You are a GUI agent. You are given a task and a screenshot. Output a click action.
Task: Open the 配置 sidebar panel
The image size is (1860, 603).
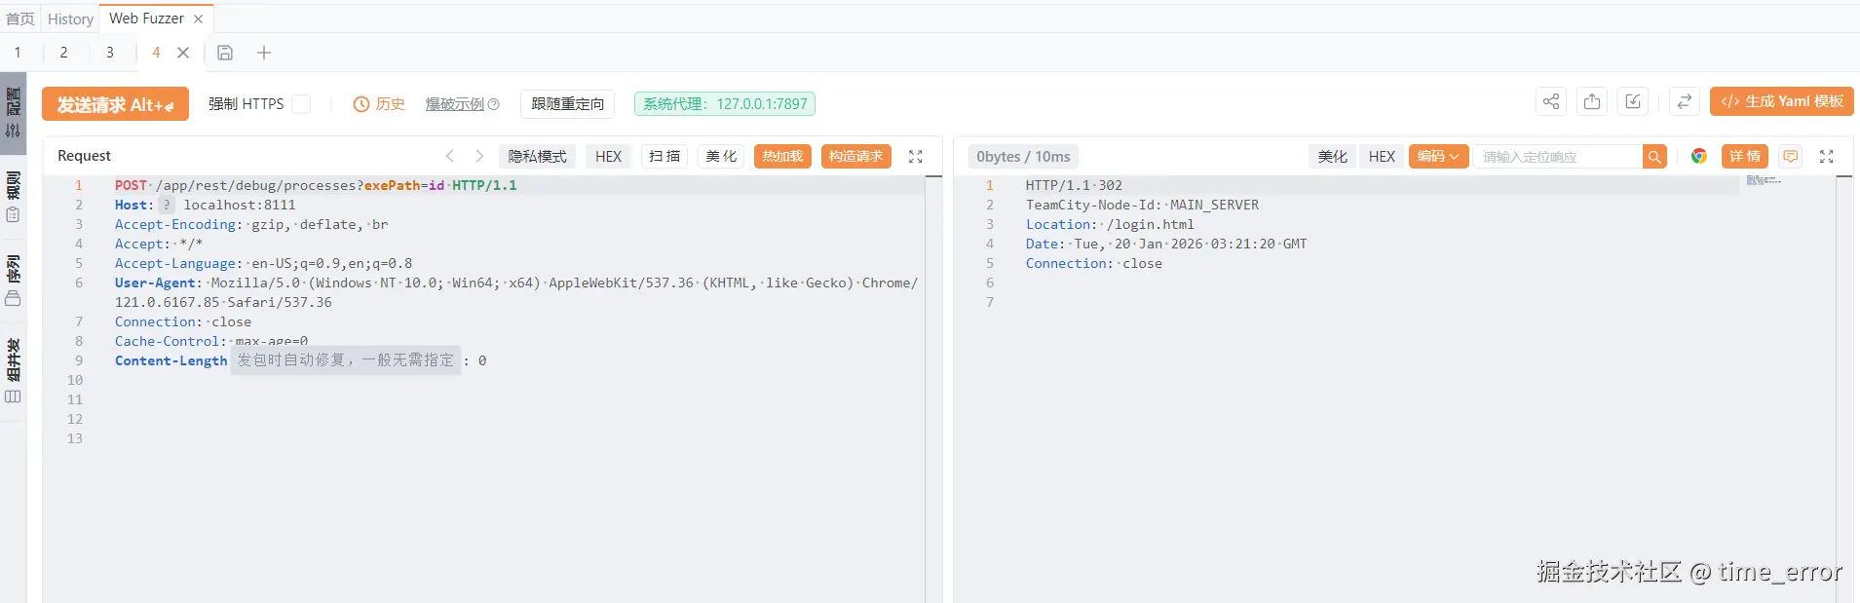[x=13, y=113]
